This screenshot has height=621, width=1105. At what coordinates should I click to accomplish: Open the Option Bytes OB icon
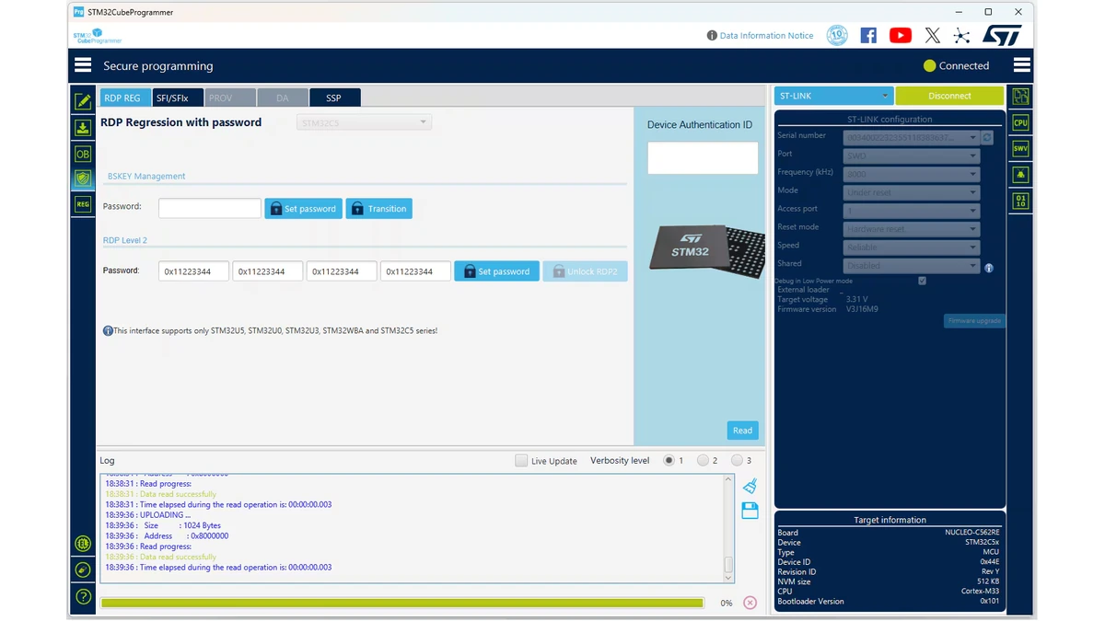(x=83, y=154)
